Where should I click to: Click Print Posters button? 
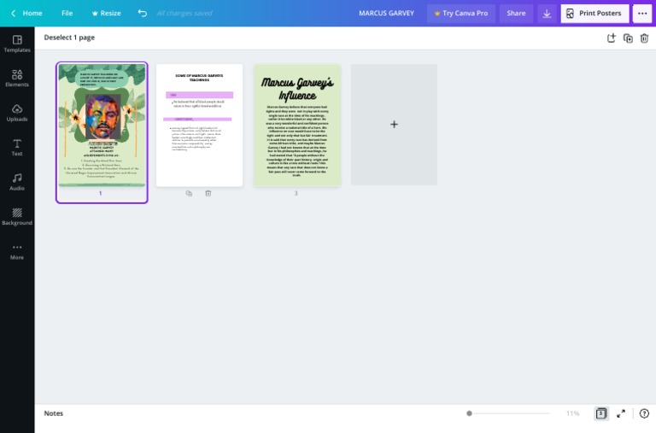coord(594,14)
